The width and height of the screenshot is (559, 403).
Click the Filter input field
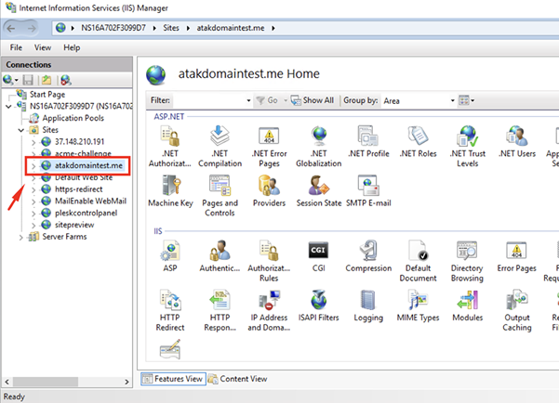click(209, 100)
